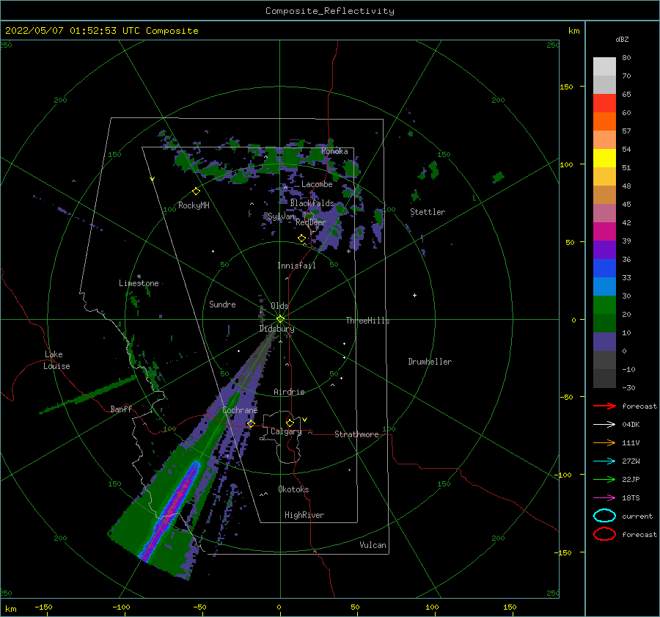Select the Blackfalds label
The image size is (660, 617).
(x=312, y=203)
